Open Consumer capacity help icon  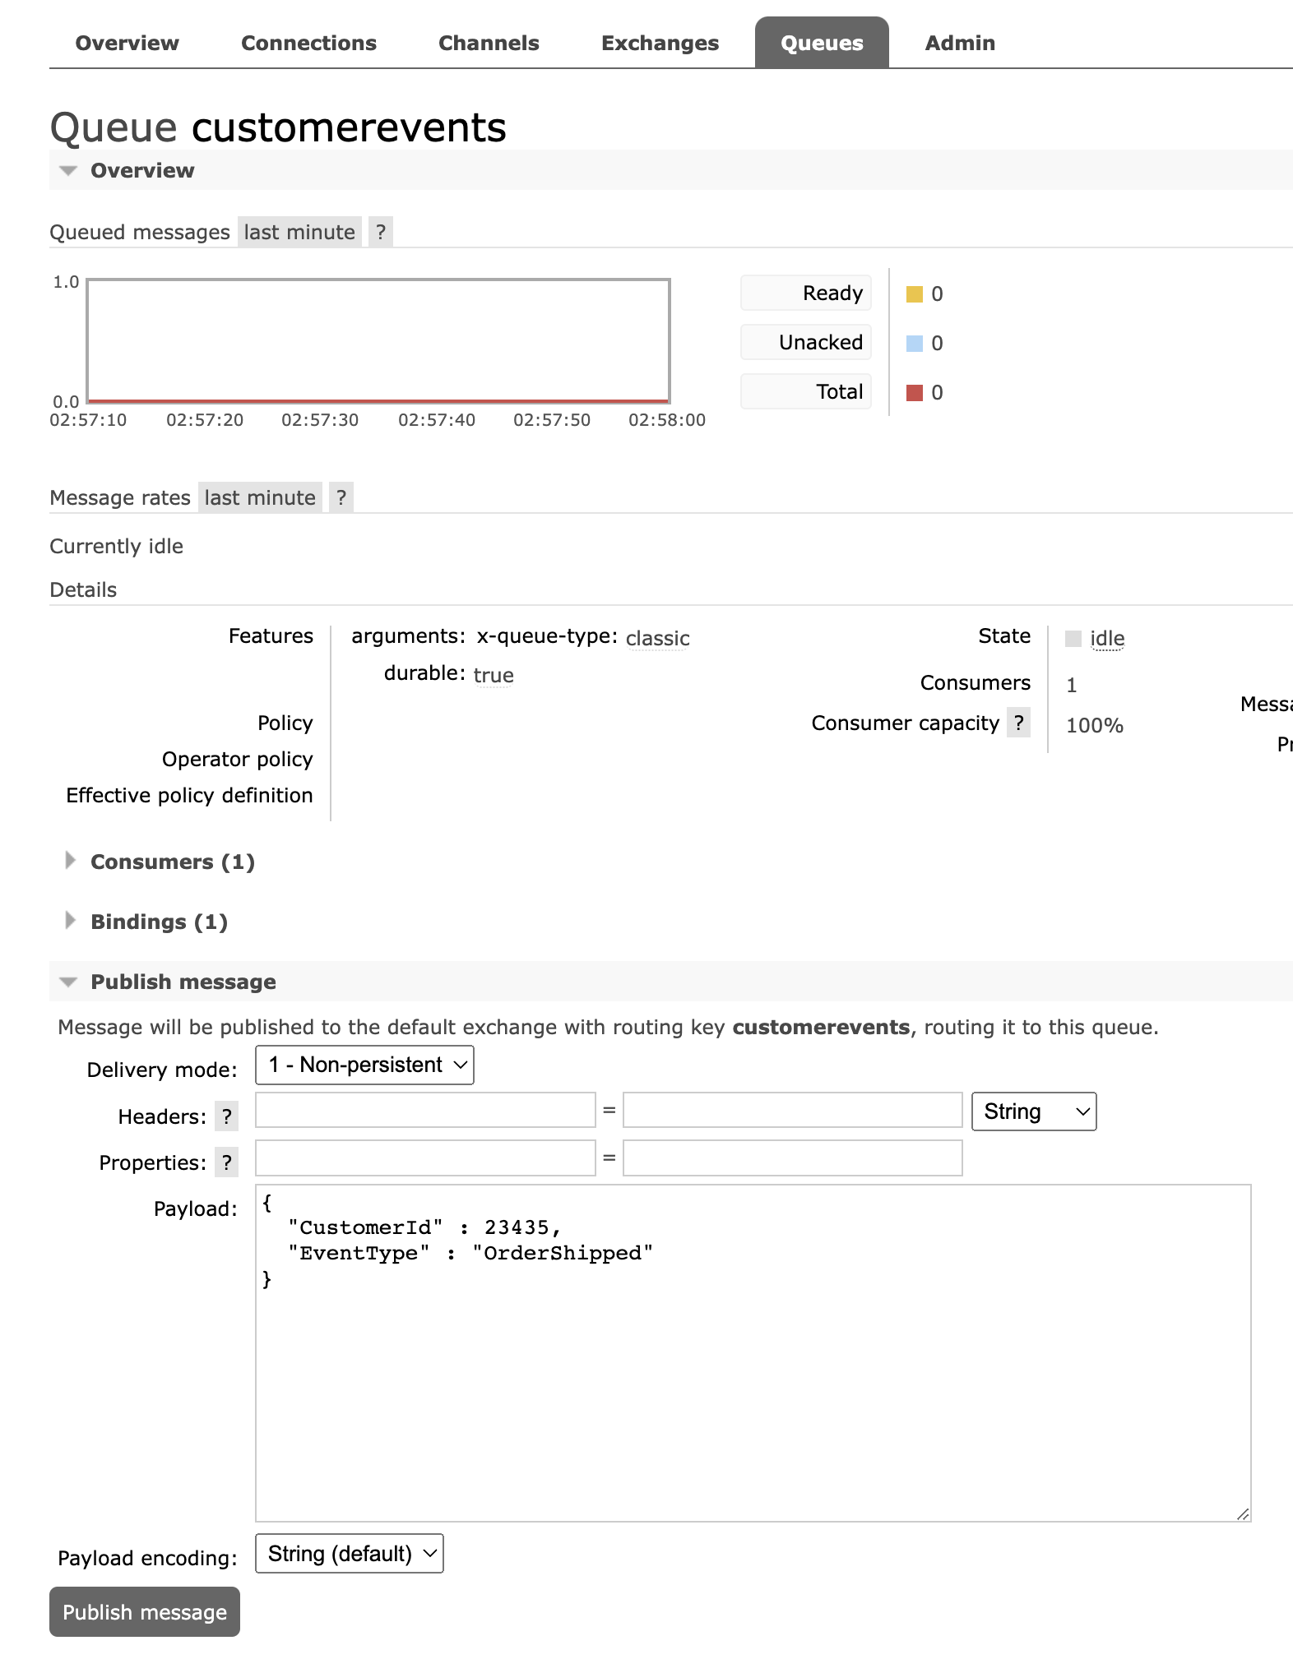point(1018,723)
